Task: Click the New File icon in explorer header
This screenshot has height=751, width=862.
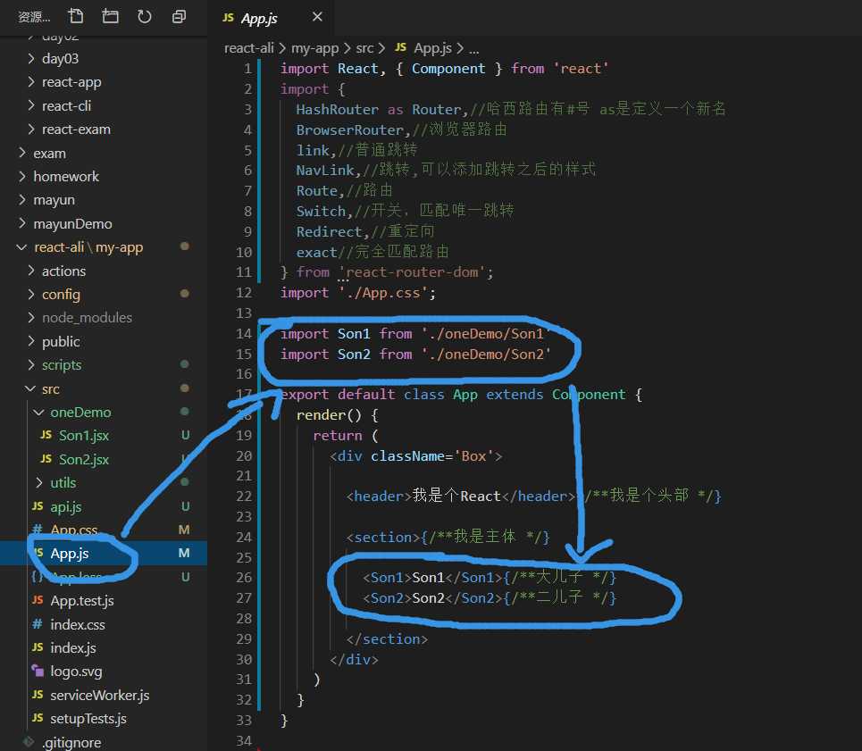Action: [x=76, y=16]
